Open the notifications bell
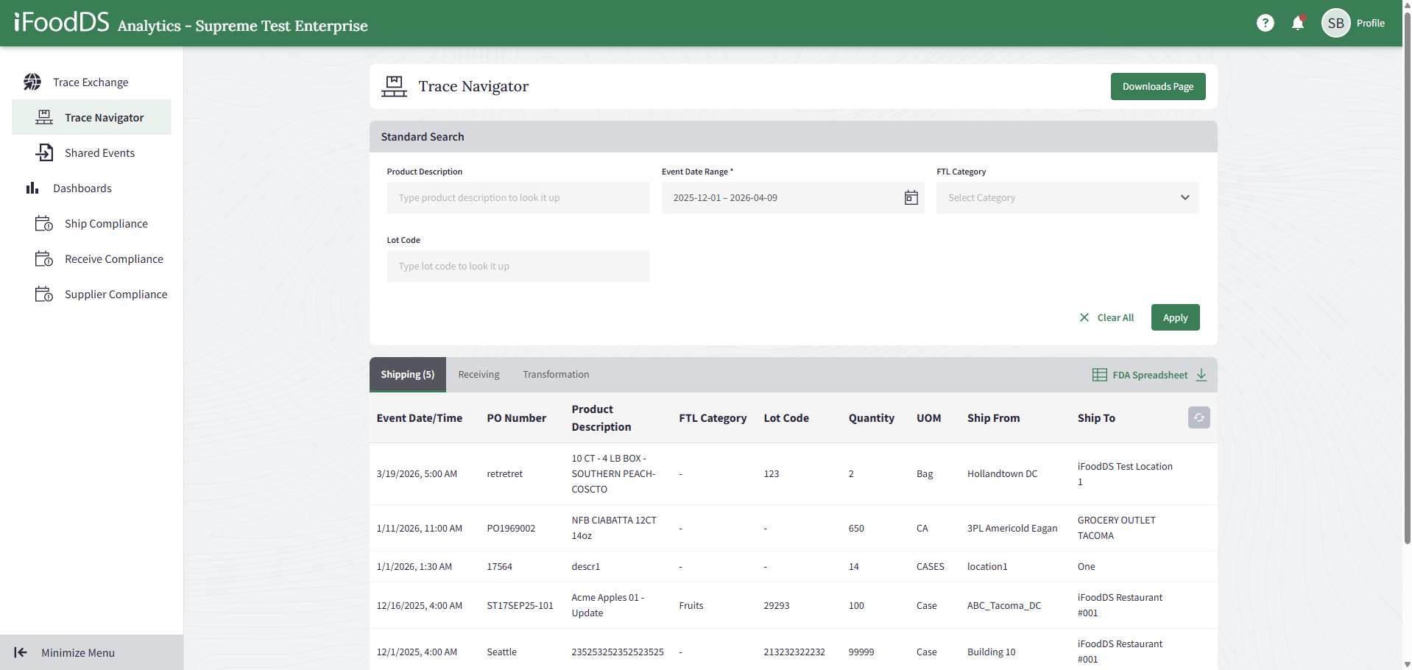 point(1297,24)
